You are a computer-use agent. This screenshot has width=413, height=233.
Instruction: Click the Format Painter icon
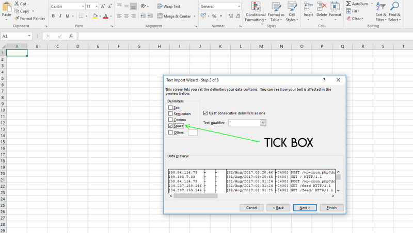pos(17,18)
